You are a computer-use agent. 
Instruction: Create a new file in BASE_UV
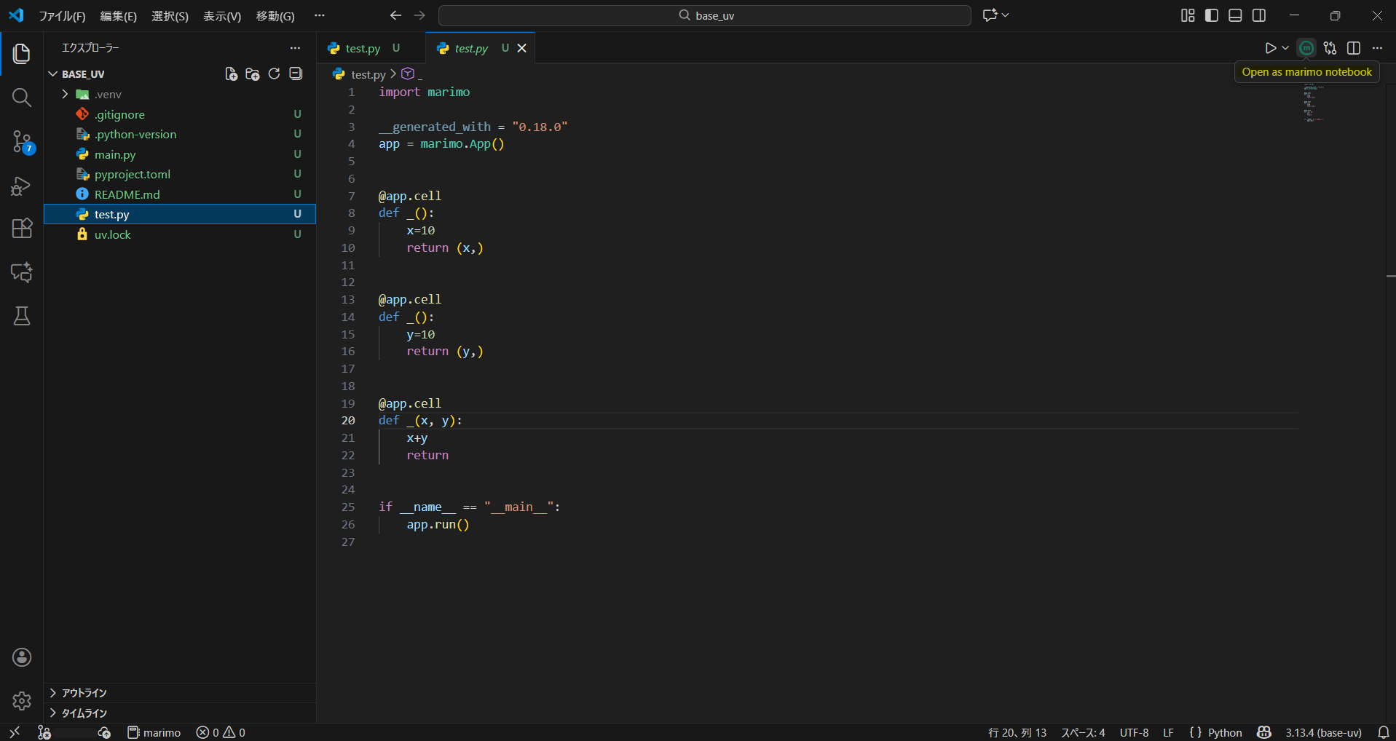click(x=230, y=74)
